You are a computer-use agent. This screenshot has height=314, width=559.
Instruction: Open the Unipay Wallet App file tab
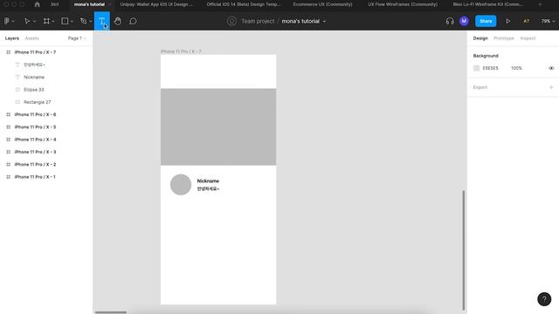[x=156, y=4]
